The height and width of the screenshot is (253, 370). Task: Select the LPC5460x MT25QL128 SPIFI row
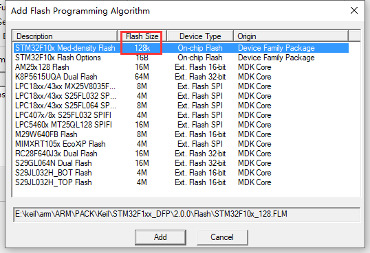click(181, 125)
